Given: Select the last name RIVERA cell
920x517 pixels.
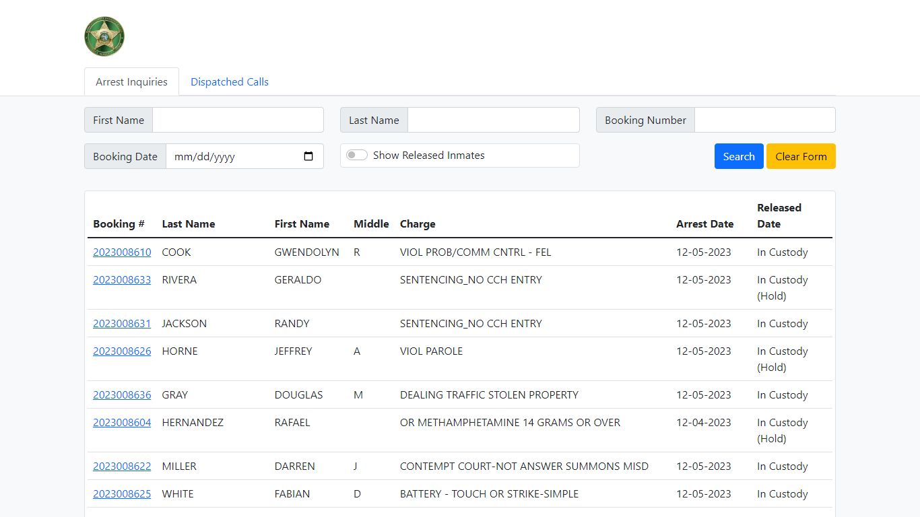Looking at the screenshot, I should [179, 279].
